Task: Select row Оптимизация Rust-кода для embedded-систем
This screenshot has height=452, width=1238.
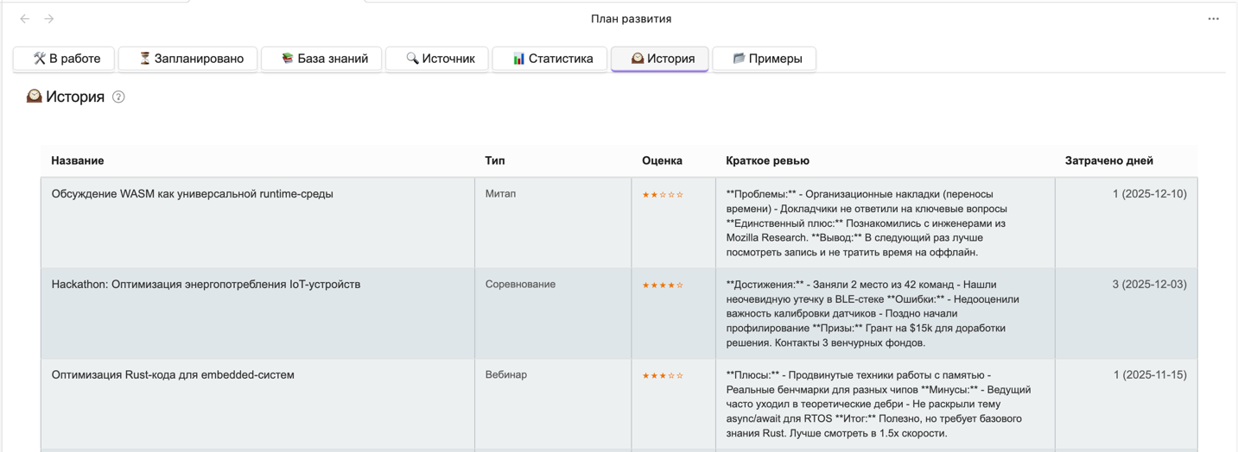Action: tap(619, 404)
